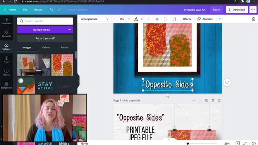
Task: Go back to Home
Action: (10, 10)
